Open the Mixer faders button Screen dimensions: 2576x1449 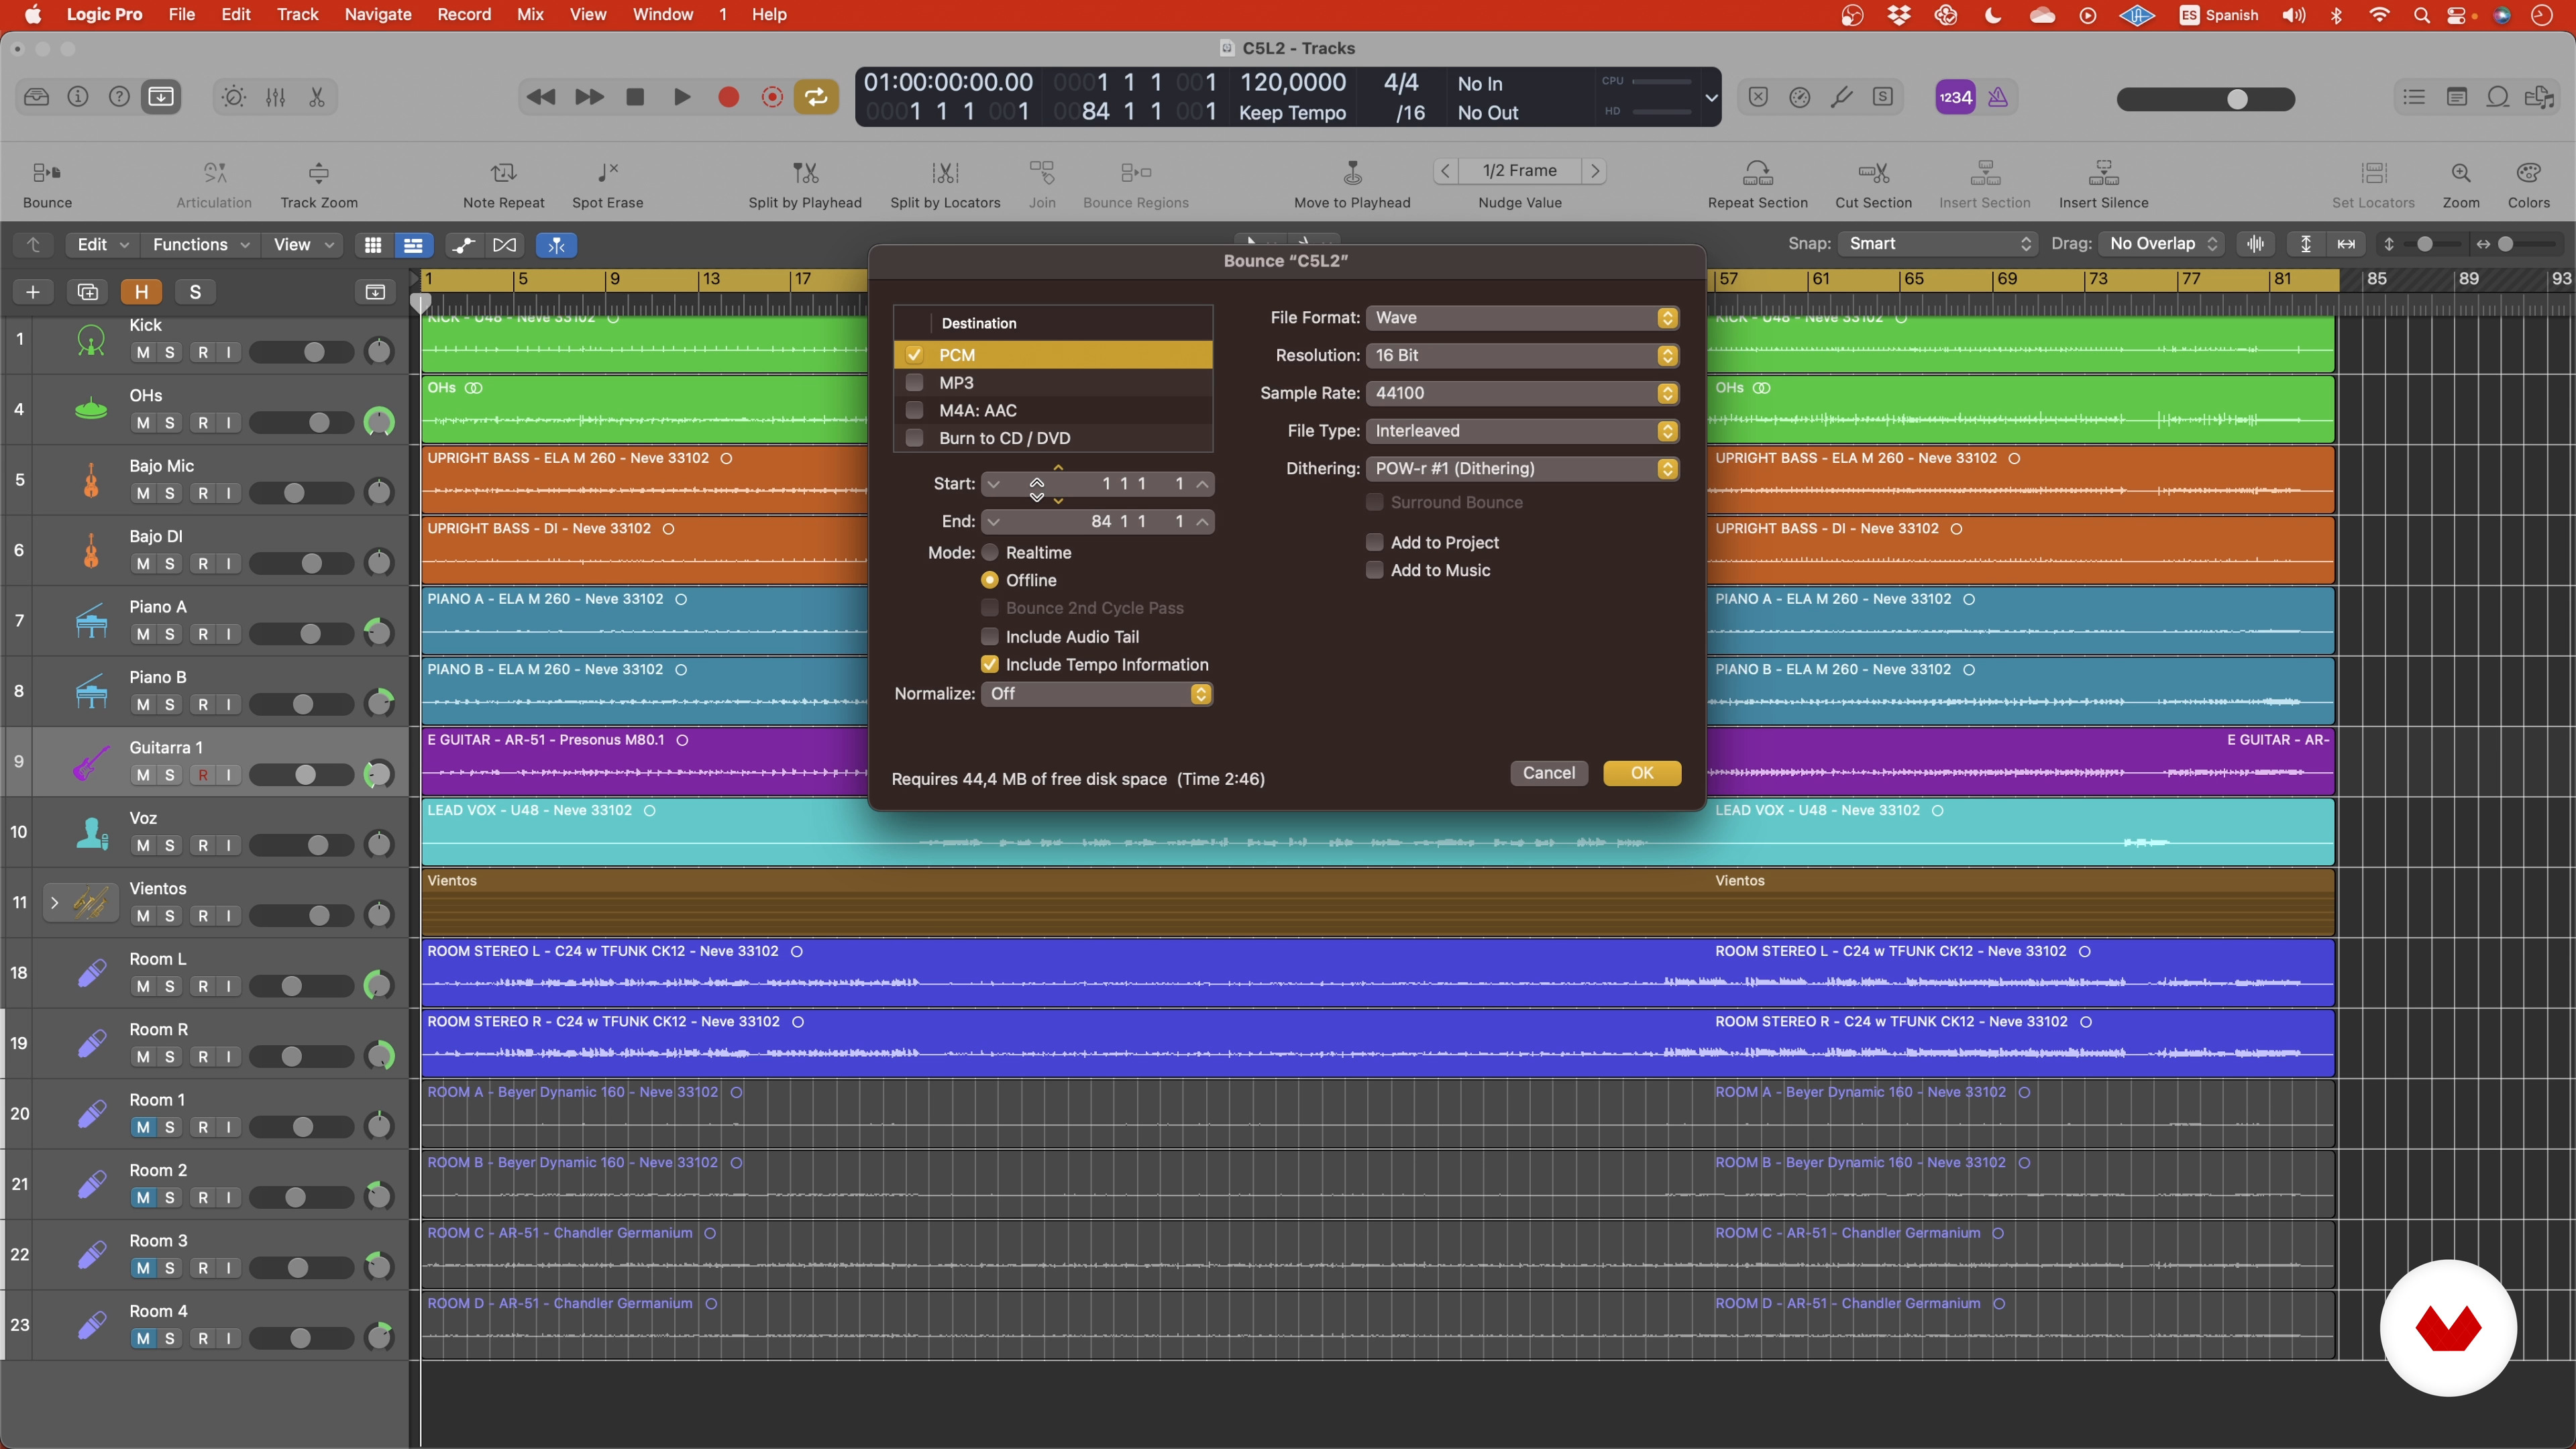pyautogui.click(x=276, y=97)
